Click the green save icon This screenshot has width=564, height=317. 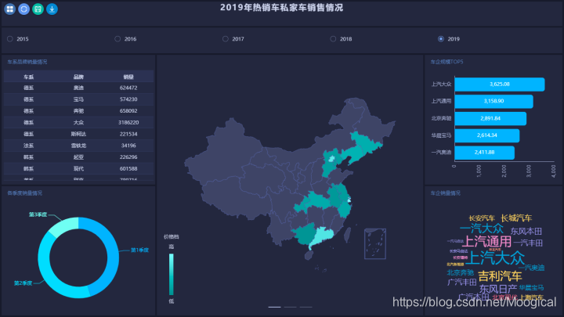tap(38, 9)
